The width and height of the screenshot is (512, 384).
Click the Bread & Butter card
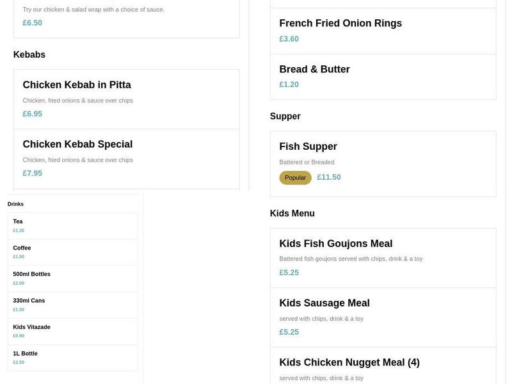(314, 69)
